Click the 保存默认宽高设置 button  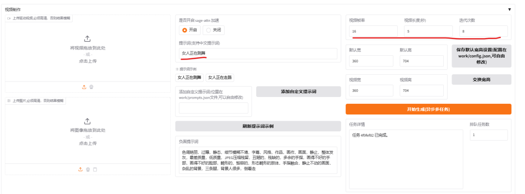481,56
